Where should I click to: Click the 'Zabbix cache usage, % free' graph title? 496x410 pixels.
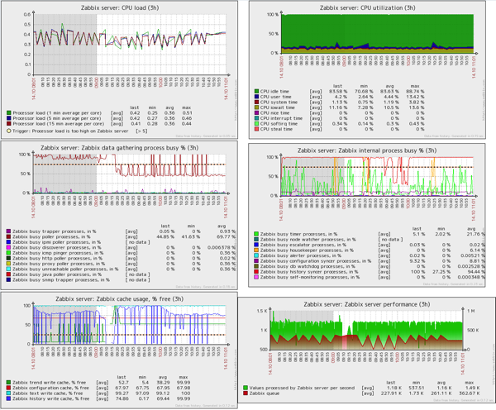coord(120,299)
